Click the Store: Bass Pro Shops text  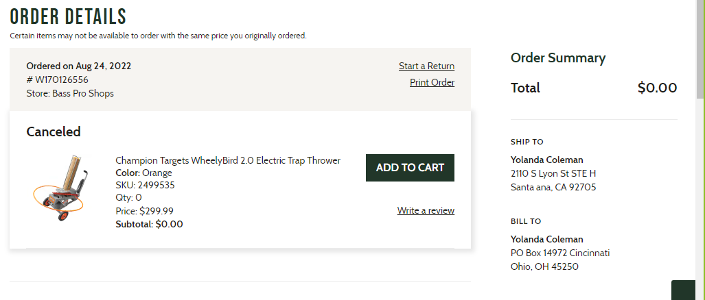coord(70,94)
